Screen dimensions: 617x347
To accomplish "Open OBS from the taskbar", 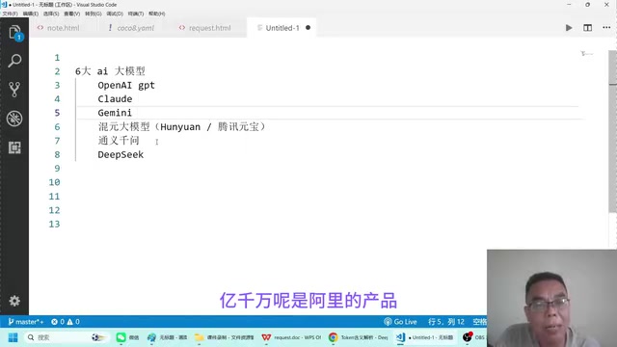I will click(x=473, y=337).
